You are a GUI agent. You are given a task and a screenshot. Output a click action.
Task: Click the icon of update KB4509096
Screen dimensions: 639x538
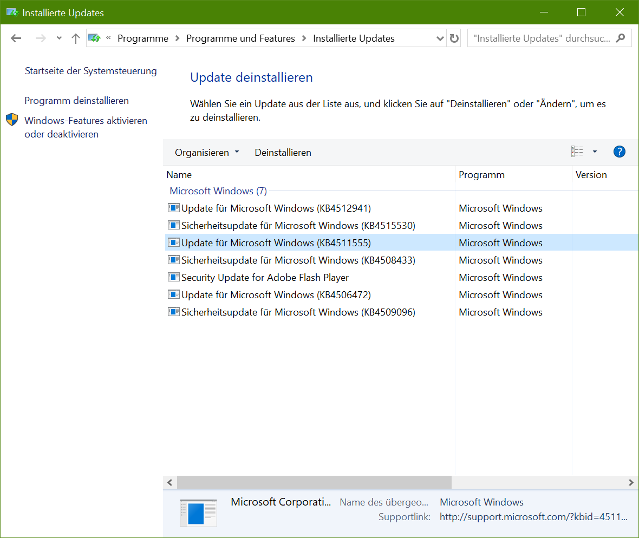tap(174, 312)
